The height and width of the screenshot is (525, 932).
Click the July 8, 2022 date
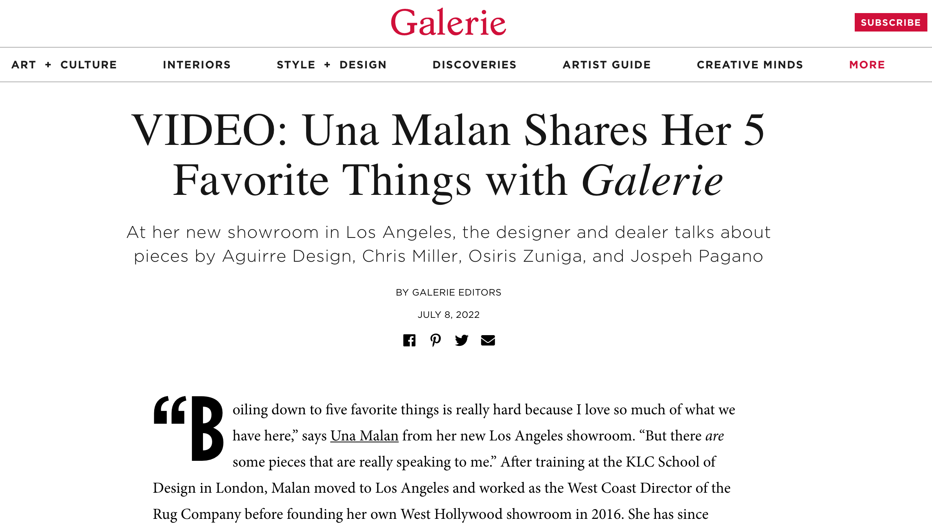click(x=449, y=315)
